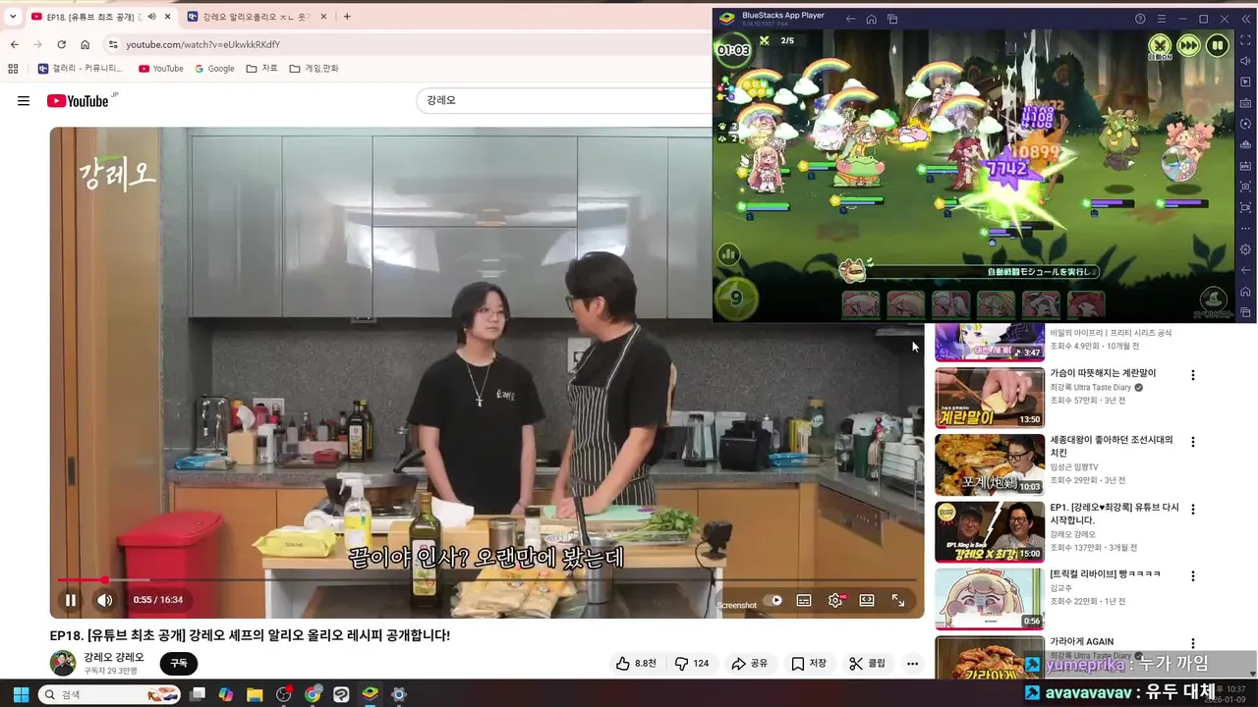Image resolution: width=1258 pixels, height=707 pixels.
Task: Open Chrome home page button
Action: point(86,44)
